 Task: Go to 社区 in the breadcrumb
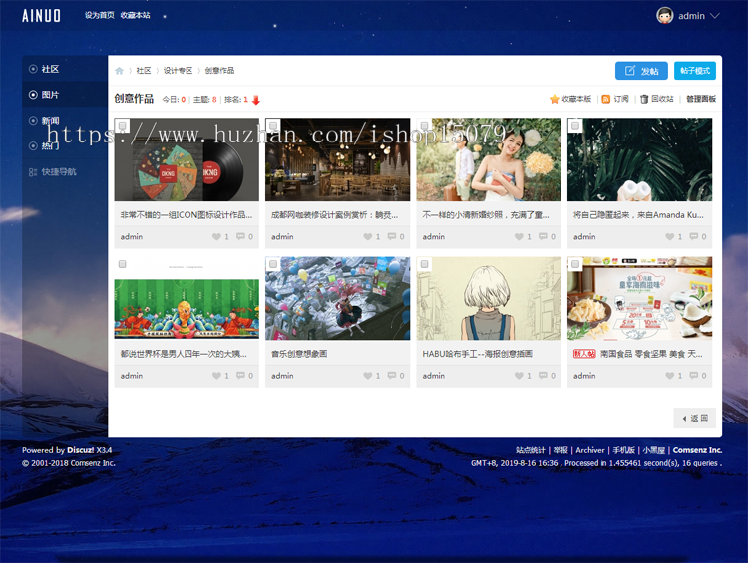tap(143, 71)
